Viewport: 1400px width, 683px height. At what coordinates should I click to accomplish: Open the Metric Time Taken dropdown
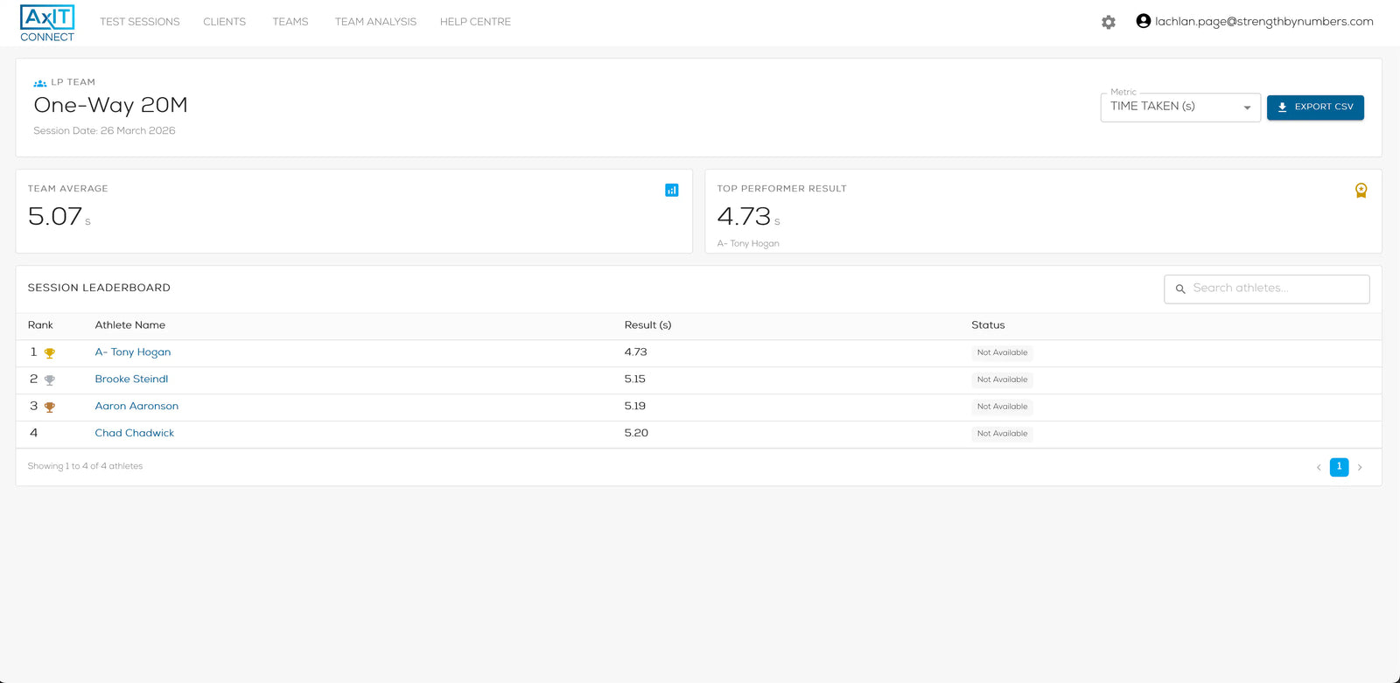pyautogui.click(x=1180, y=107)
